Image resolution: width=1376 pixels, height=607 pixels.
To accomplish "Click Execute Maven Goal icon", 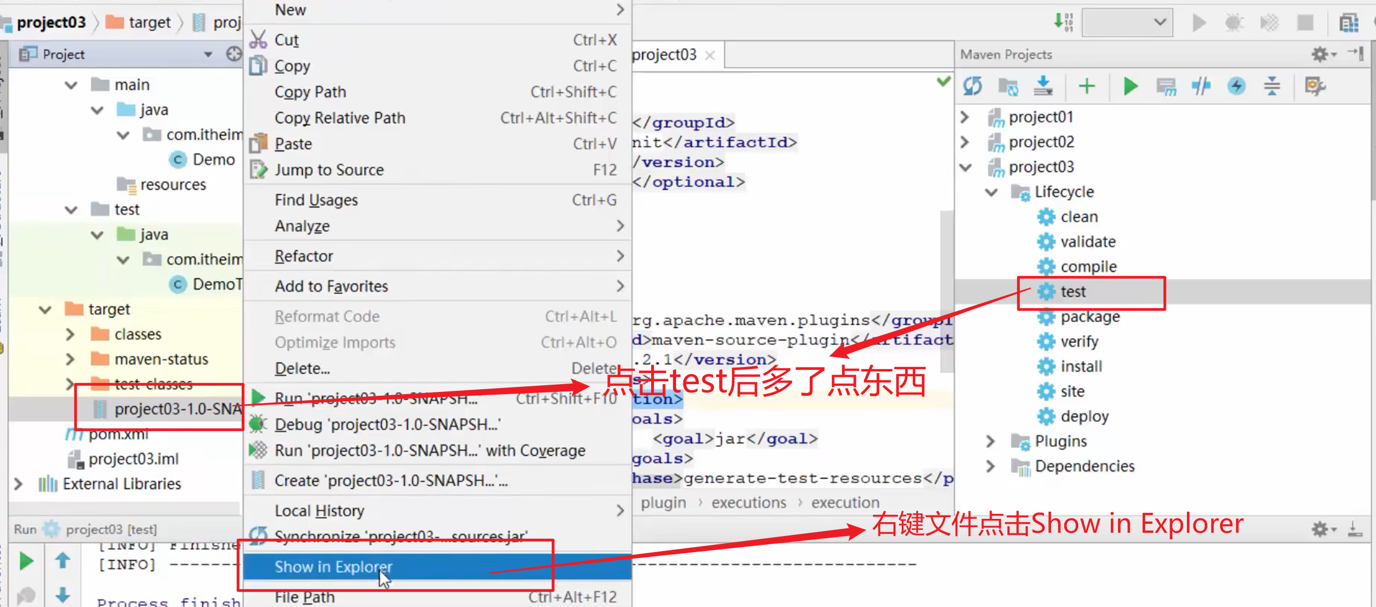I will tap(1166, 86).
